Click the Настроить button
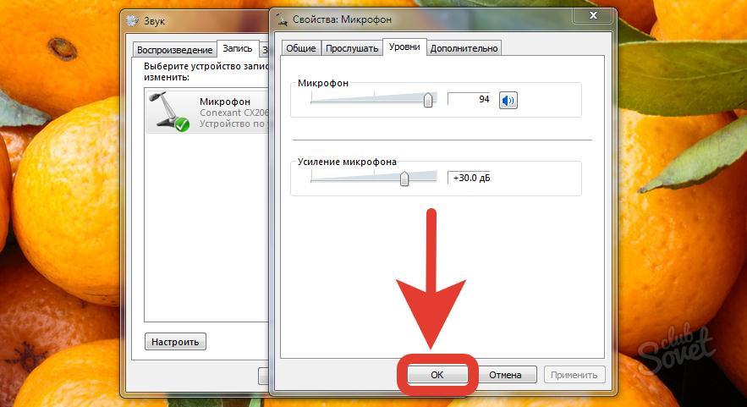Screen dimensions: 747x407 coord(175,342)
